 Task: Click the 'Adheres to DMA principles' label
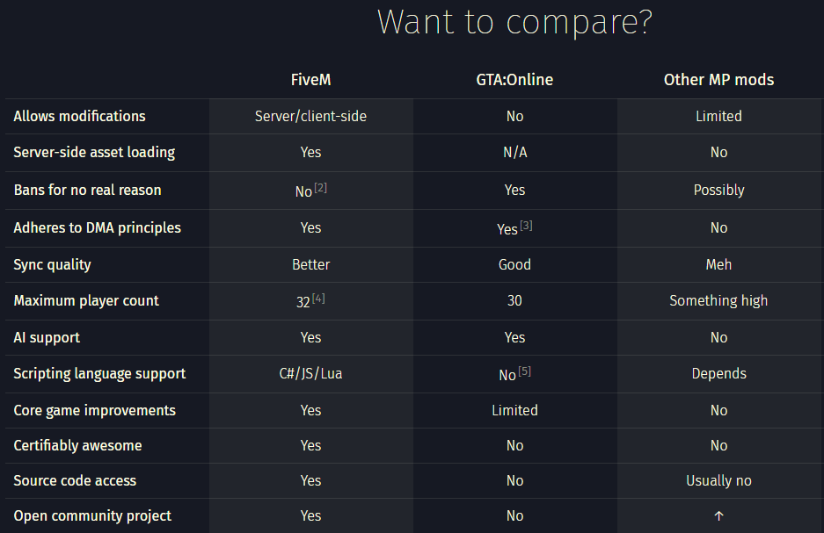[x=97, y=227]
